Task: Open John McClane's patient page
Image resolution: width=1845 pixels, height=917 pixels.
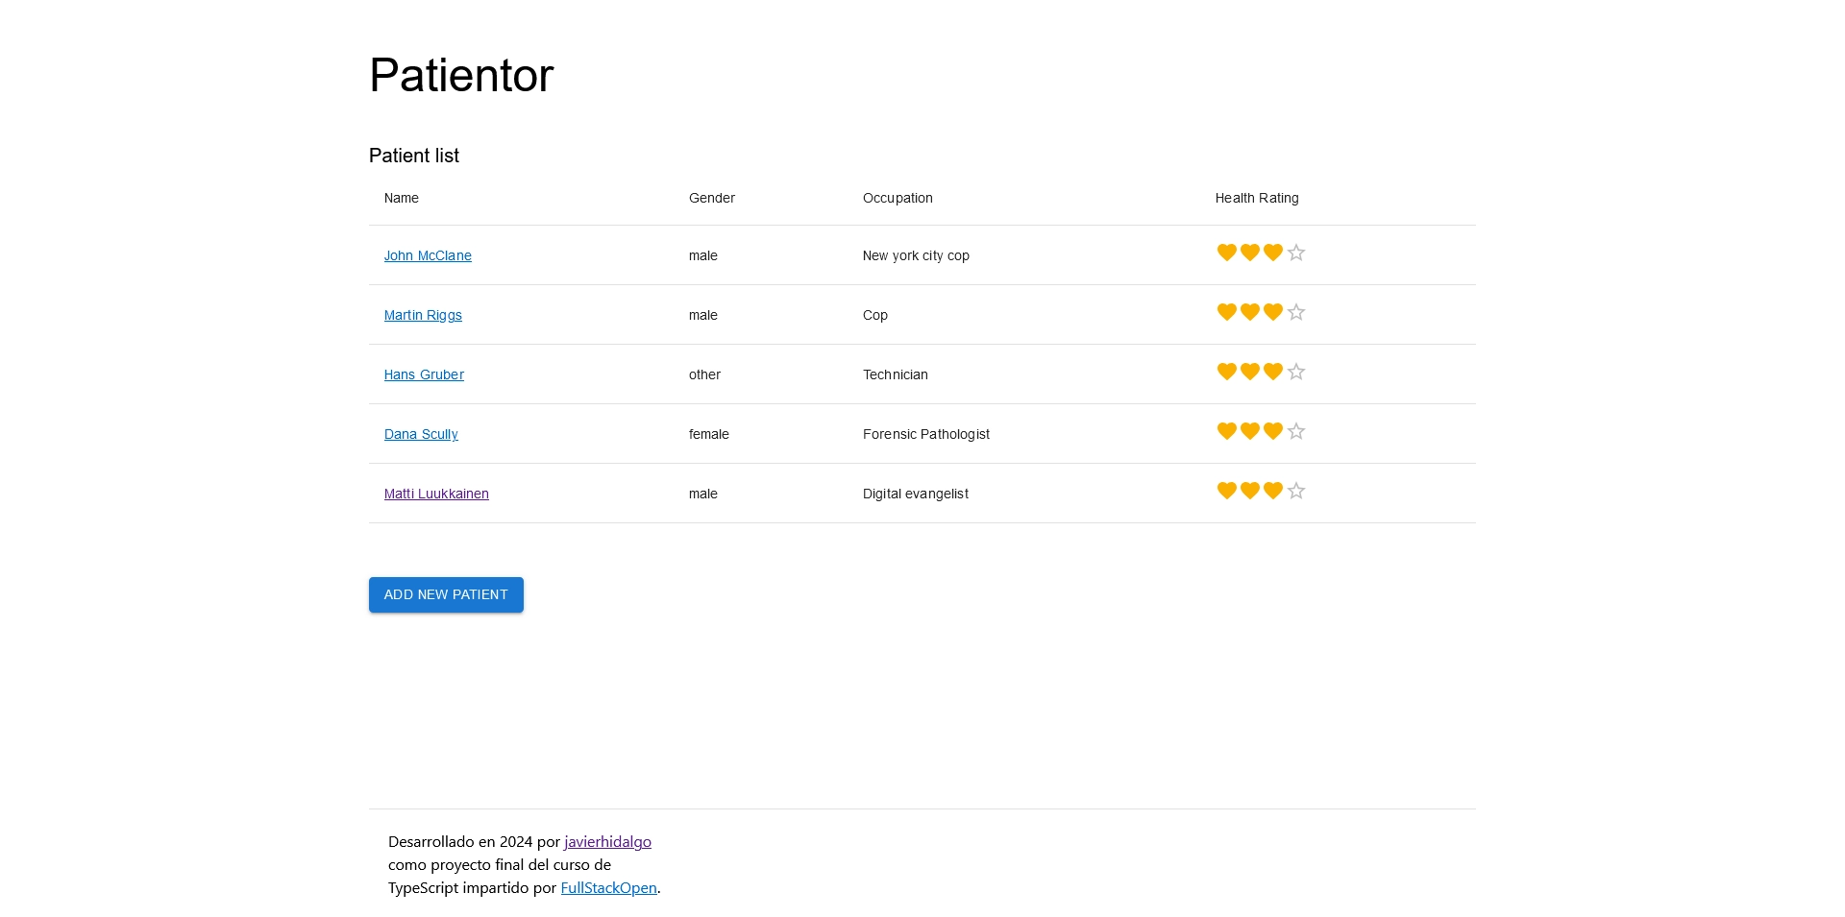Action: 428,255
